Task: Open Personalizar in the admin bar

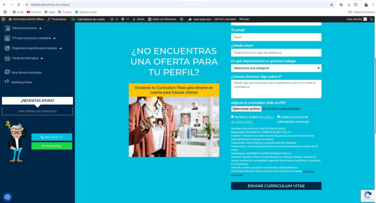Action: point(57,19)
